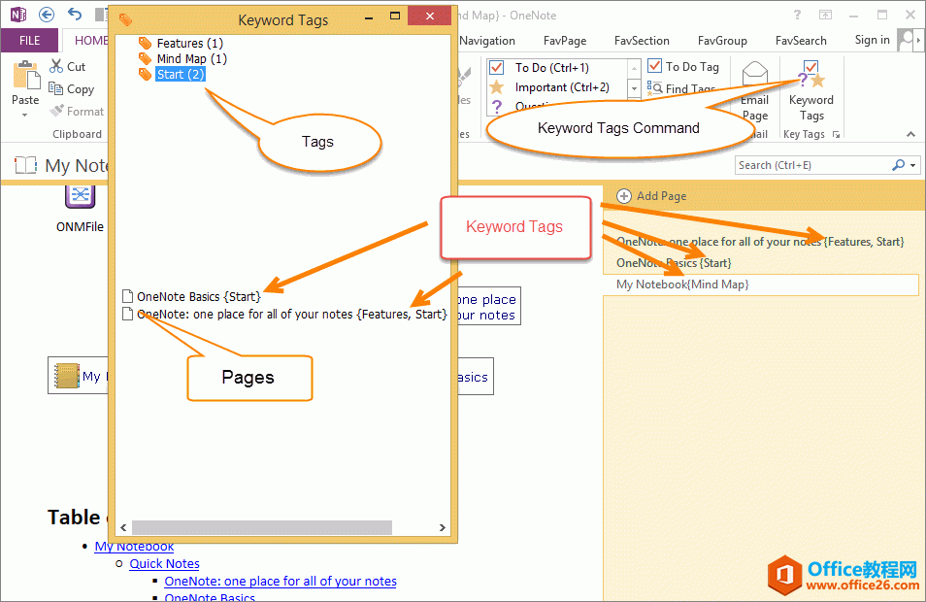The width and height of the screenshot is (926, 602).
Task: Click the account avatar next to Sign in
Action: click(x=905, y=40)
